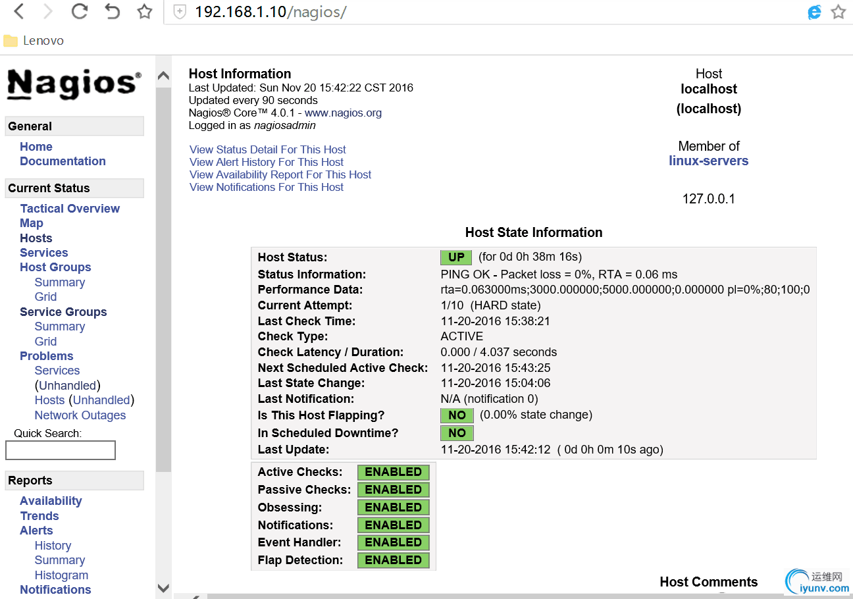
Task: Click the Nagios logo
Action: pos(74,84)
